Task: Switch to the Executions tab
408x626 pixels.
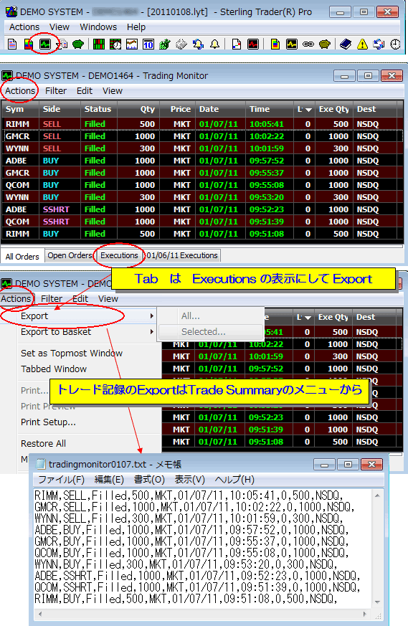Action: (119, 255)
